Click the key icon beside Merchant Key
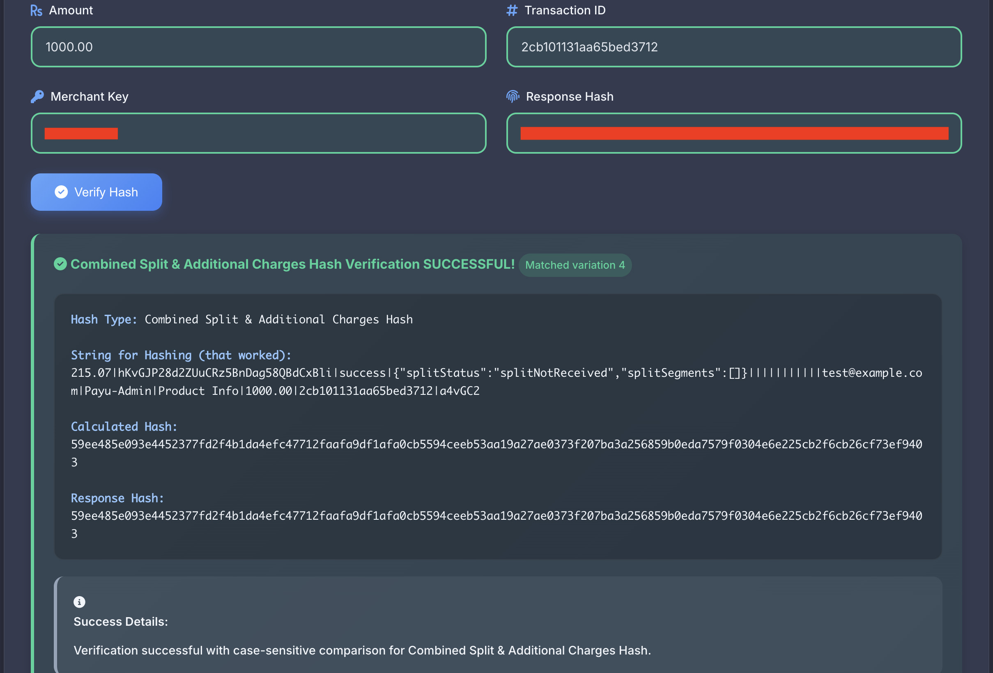This screenshot has width=993, height=673. [x=37, y=97]
